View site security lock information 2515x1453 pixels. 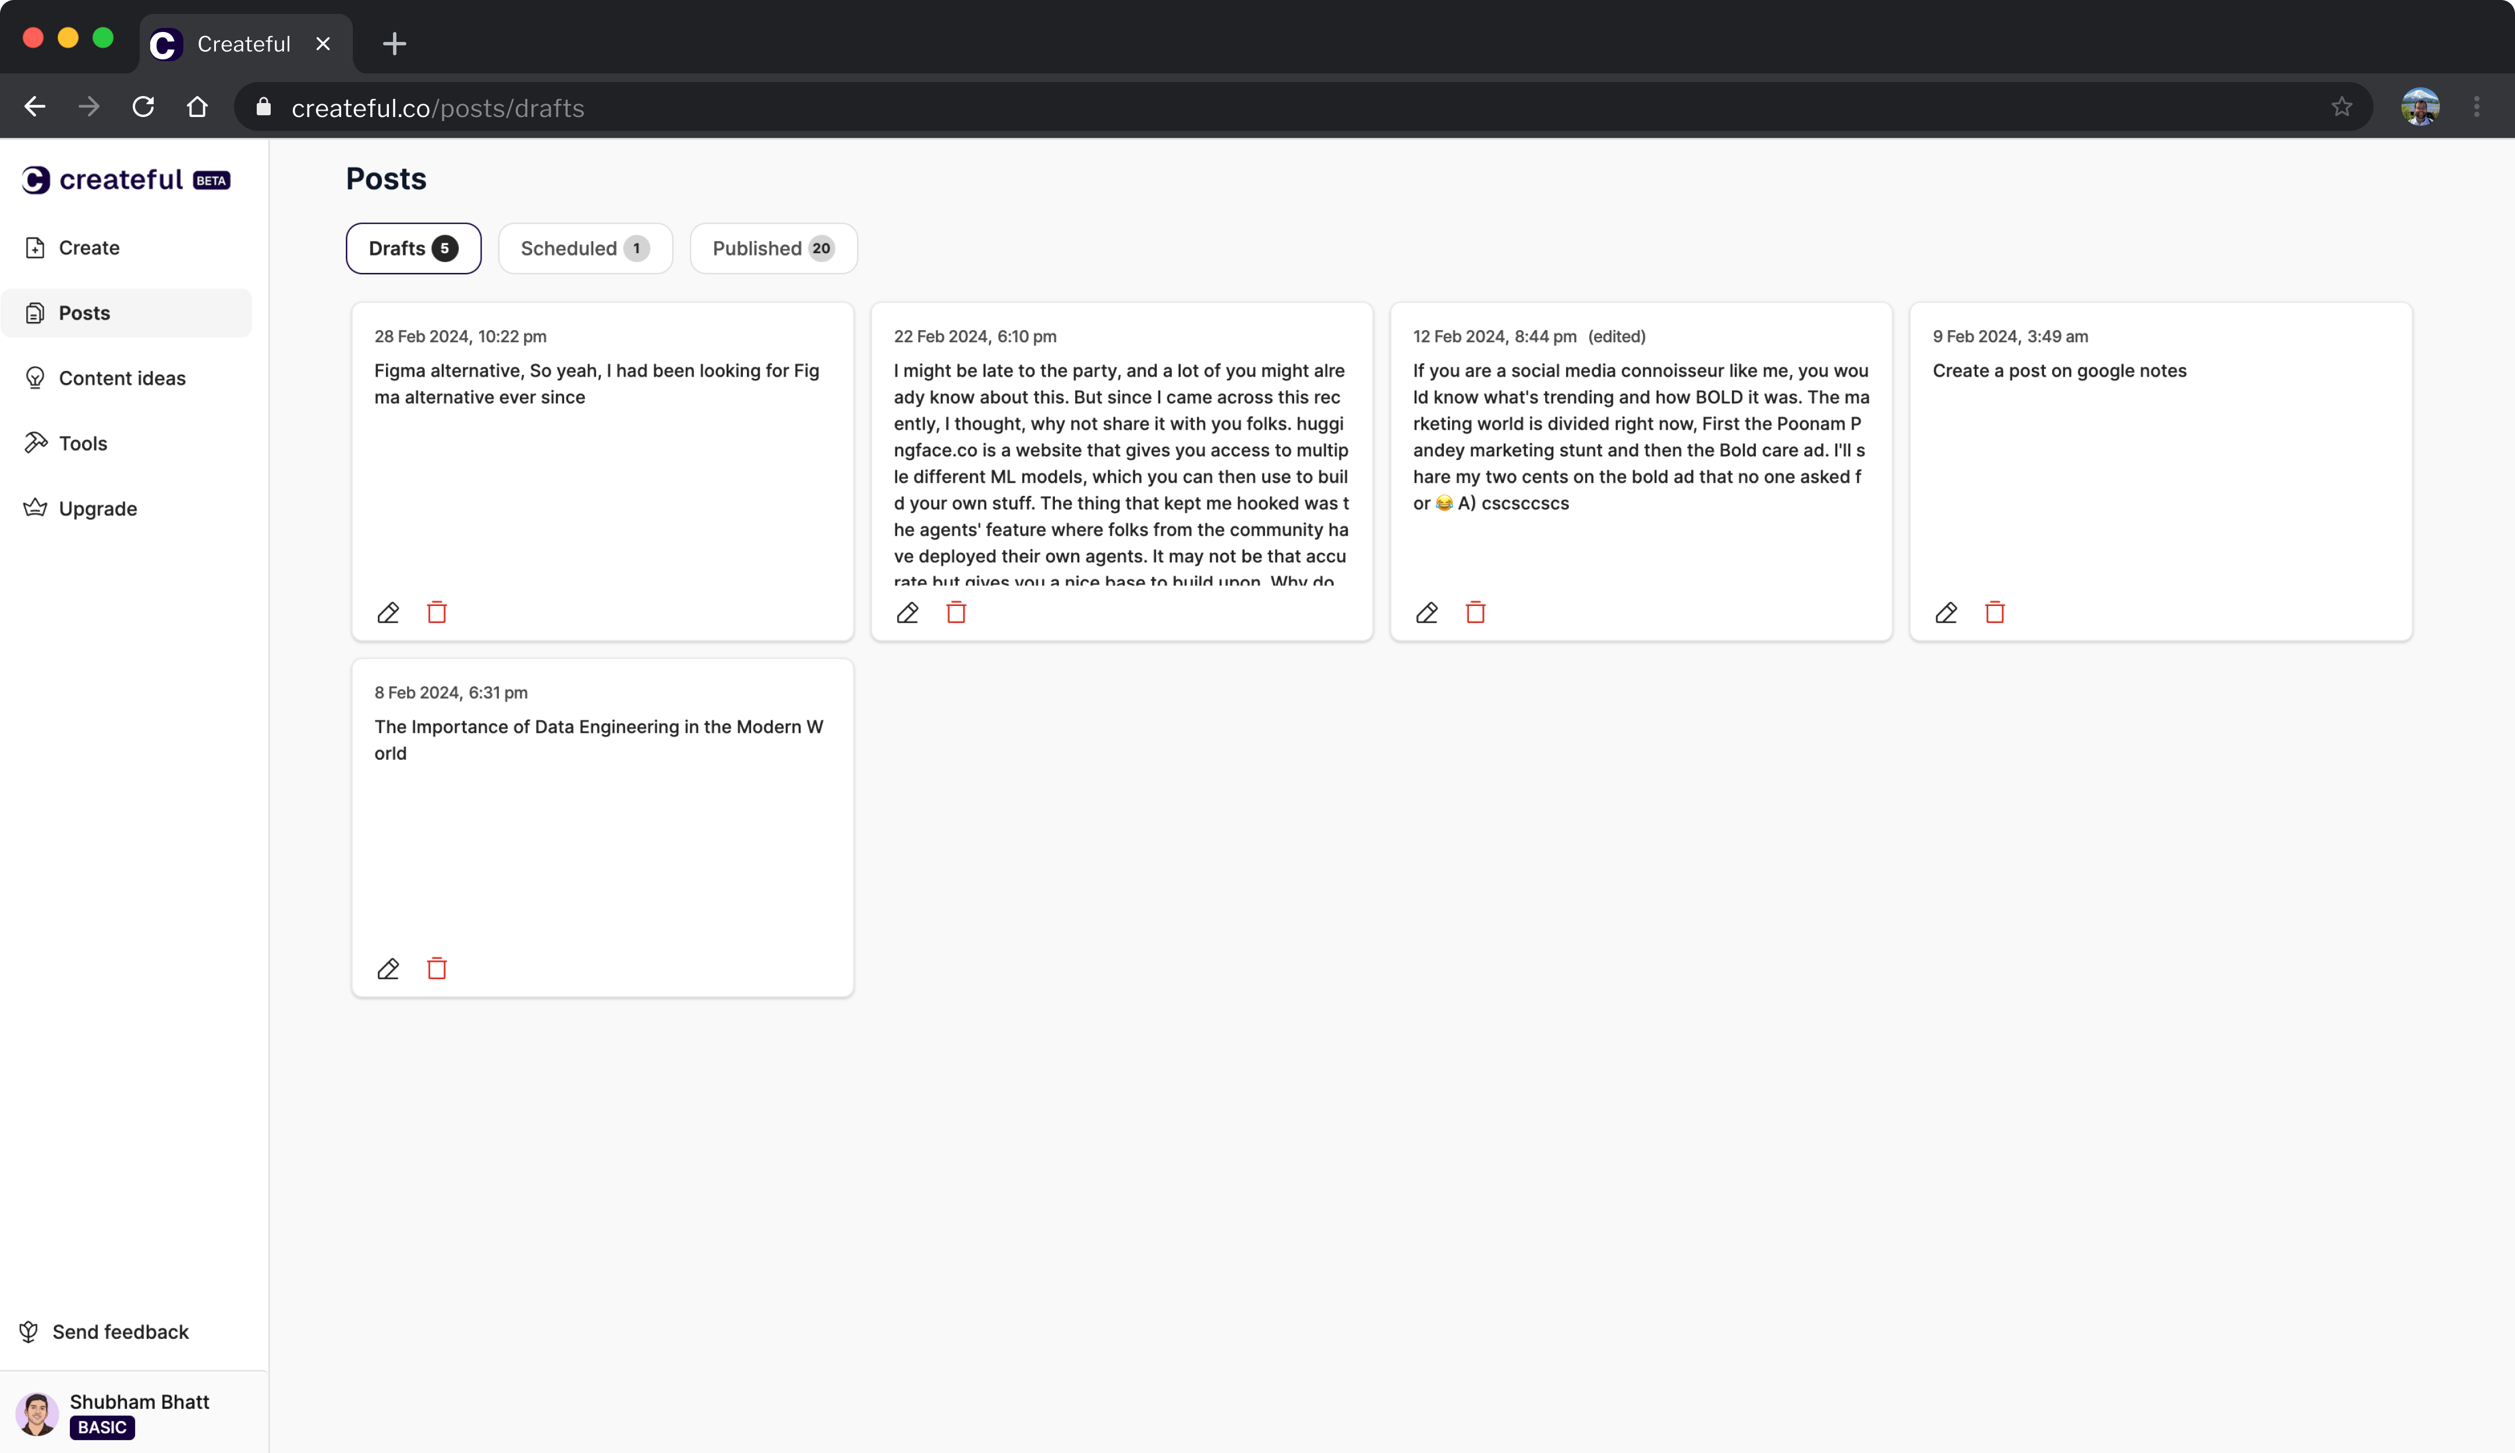pyautogui.click(x=264, y=107)
